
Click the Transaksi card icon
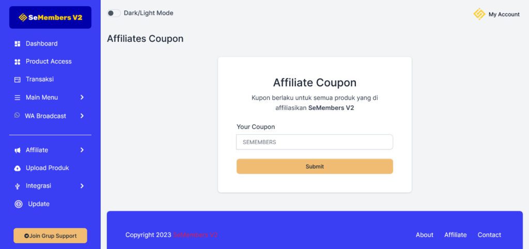click(17, 80)
